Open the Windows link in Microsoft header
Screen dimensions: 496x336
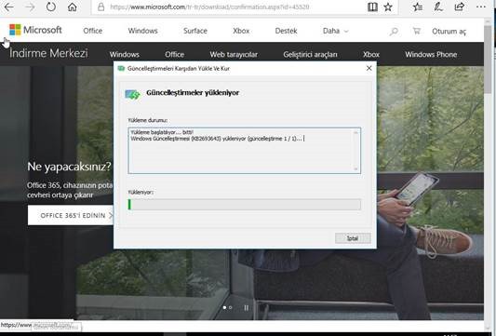pos(142,31)
